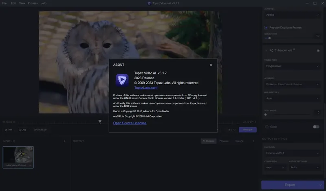Click the Topaz shield icon in title bar
Screen dimensions: 326x191
click(149, 3)
